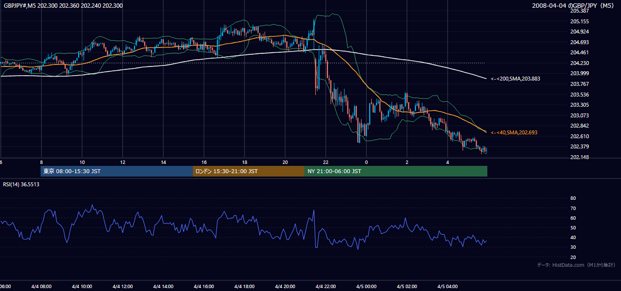Click price axis value 203.536
621x291 pixels.
pos(580,95)
